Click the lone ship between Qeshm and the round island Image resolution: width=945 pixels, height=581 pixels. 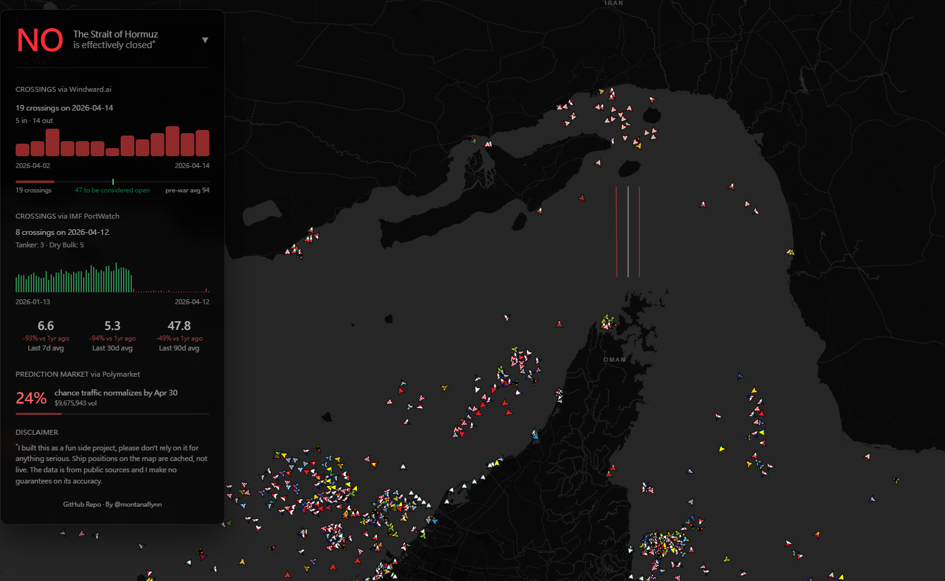point(598,163)
